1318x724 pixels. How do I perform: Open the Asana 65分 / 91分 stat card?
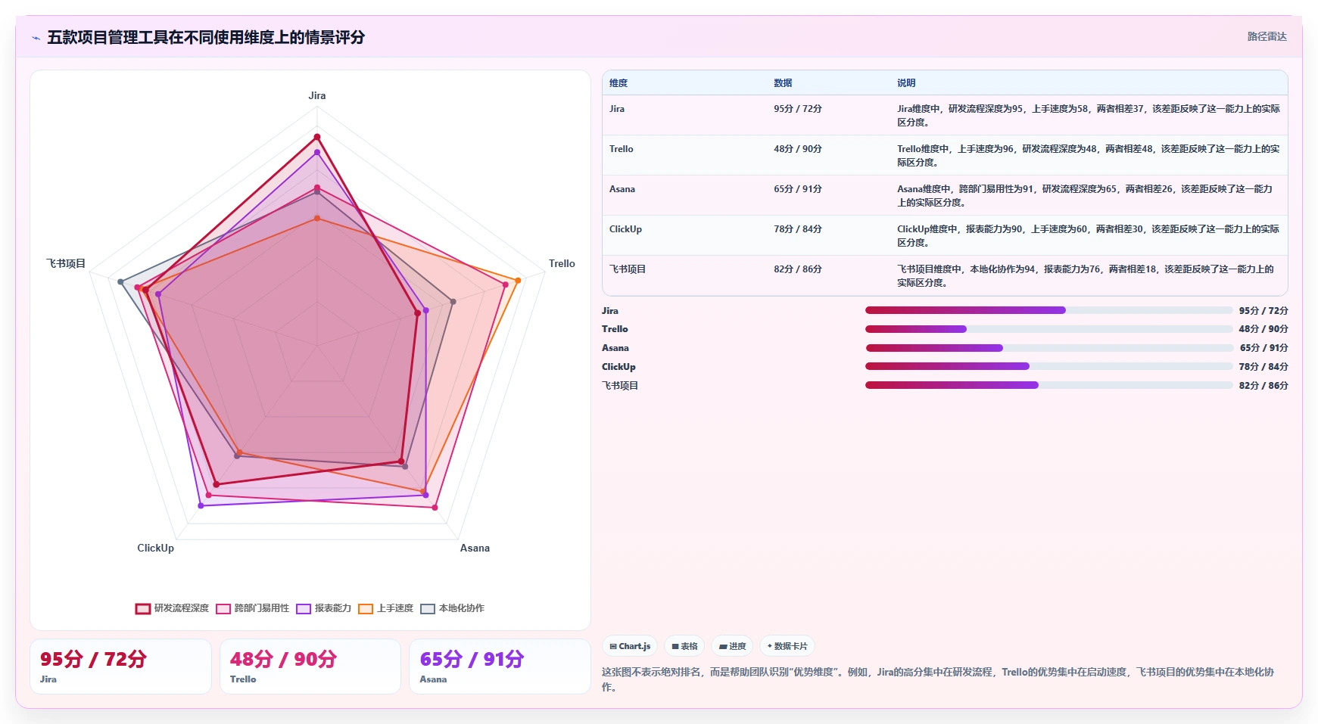(x=500, y=667)
